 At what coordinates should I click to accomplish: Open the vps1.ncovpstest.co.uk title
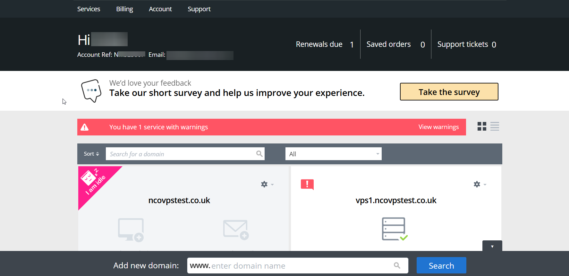point(396,200)
